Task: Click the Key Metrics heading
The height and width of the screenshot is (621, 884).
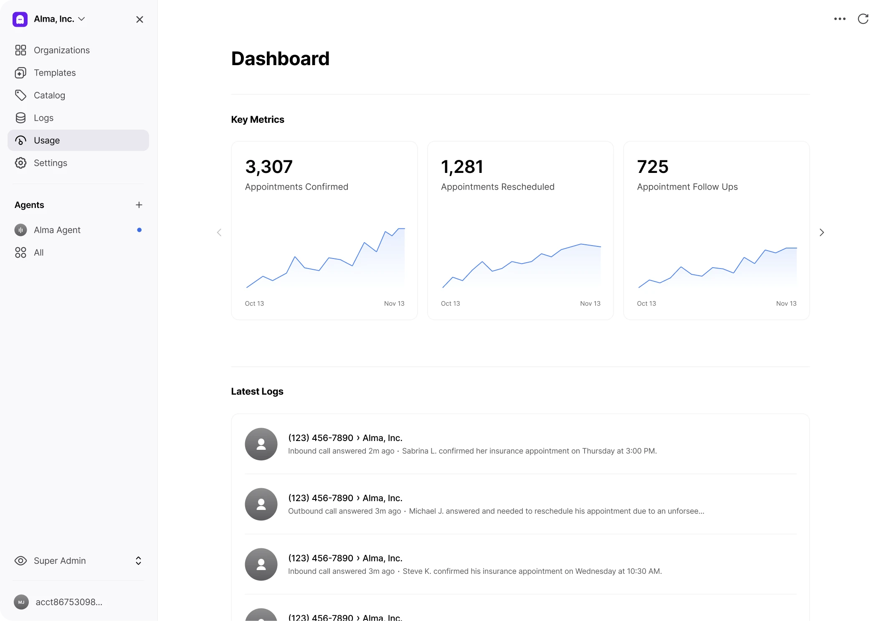Action: (x=258, y=120)
